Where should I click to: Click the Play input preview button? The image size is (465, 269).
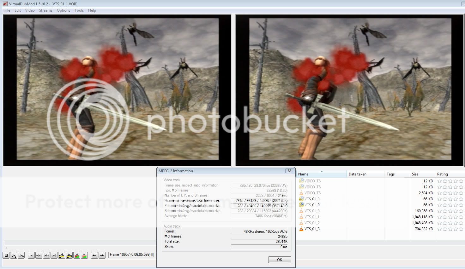[x=14, y=255]
